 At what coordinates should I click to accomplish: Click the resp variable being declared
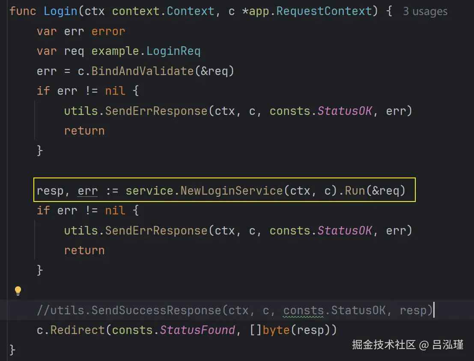coord(50,190)
